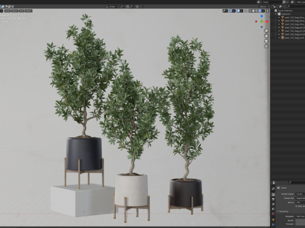Open the Object properties tab
Screen dimensions: 305x228
coord(273,220)
